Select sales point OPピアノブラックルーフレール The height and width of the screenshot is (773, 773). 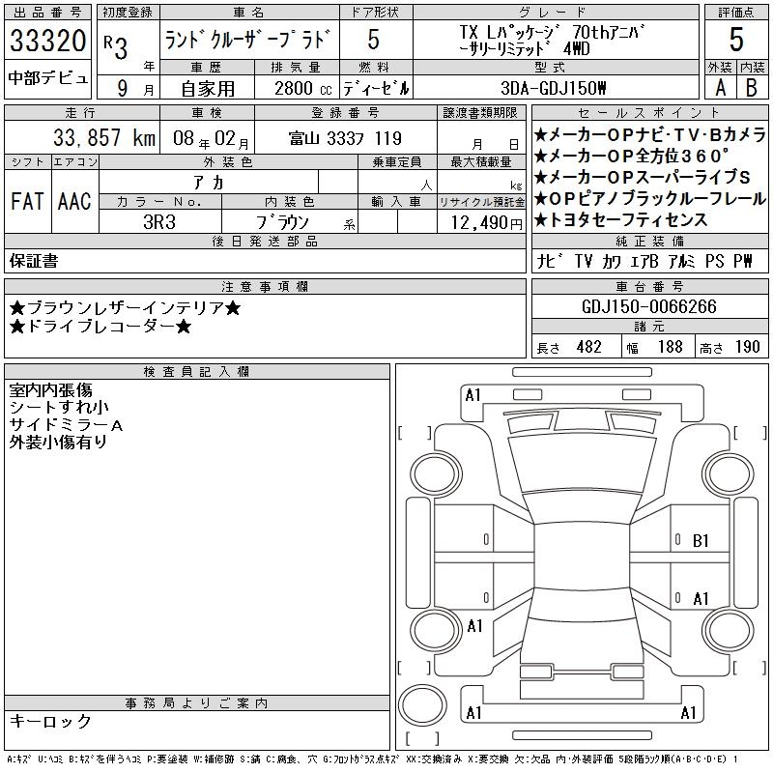point(649,199)
